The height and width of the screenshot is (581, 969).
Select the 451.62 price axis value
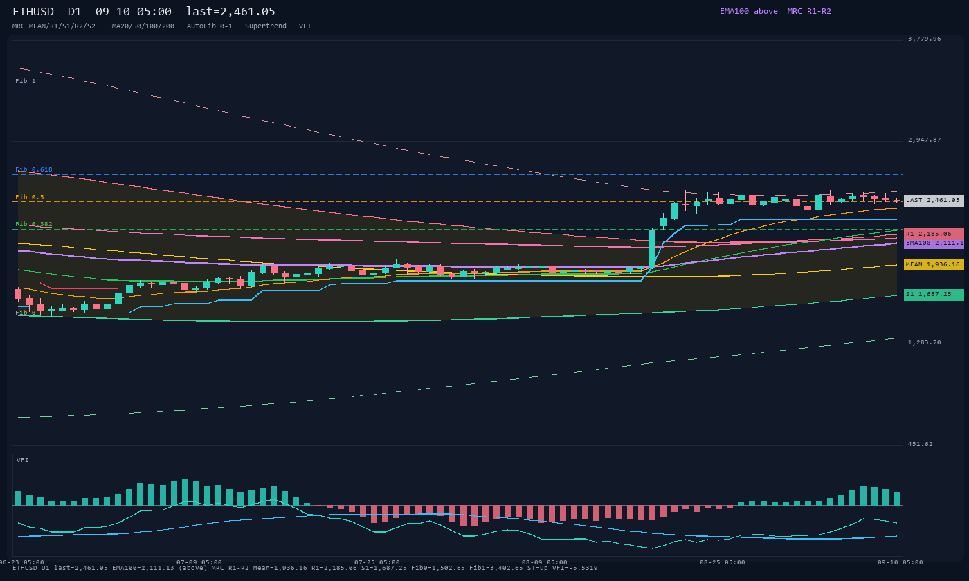[x=921, y=444]
